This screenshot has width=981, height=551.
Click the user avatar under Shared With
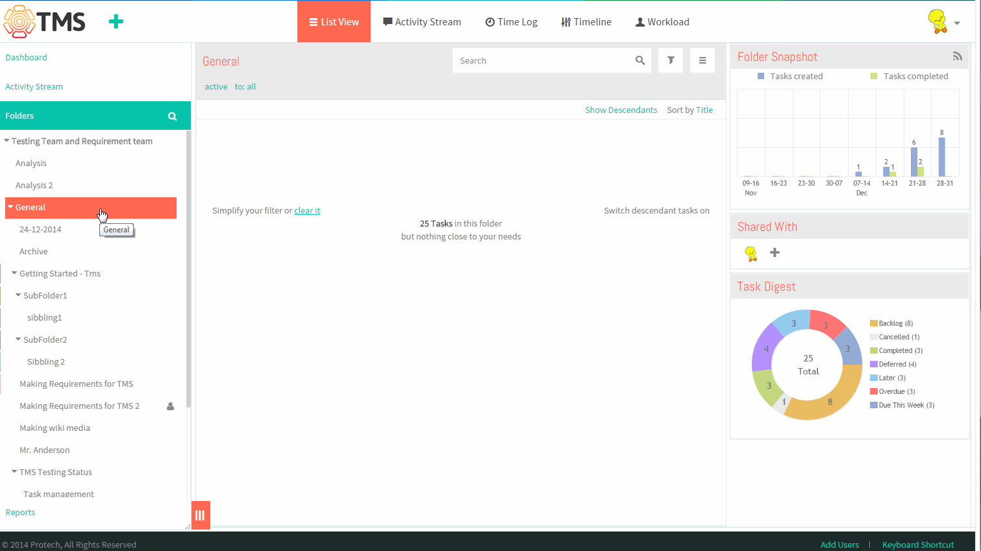click(x=751, y=253)
